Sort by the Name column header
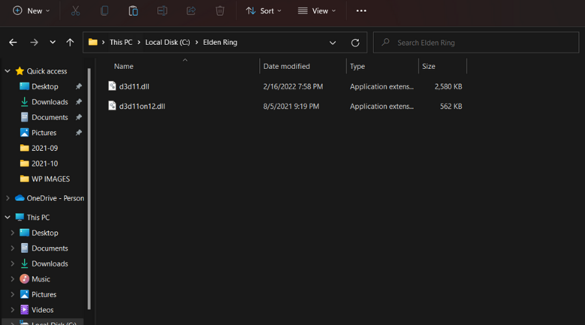Image resolution: width=585 pixels, height=325 pixels. point(123,66)
